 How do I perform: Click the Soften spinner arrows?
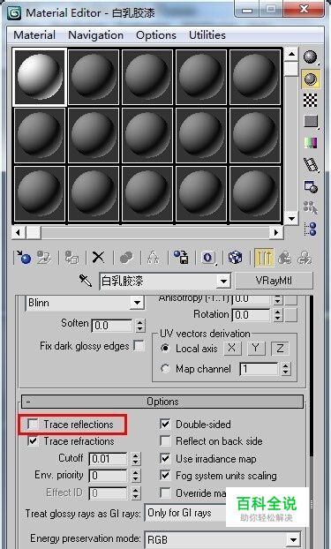pos(140,326)
